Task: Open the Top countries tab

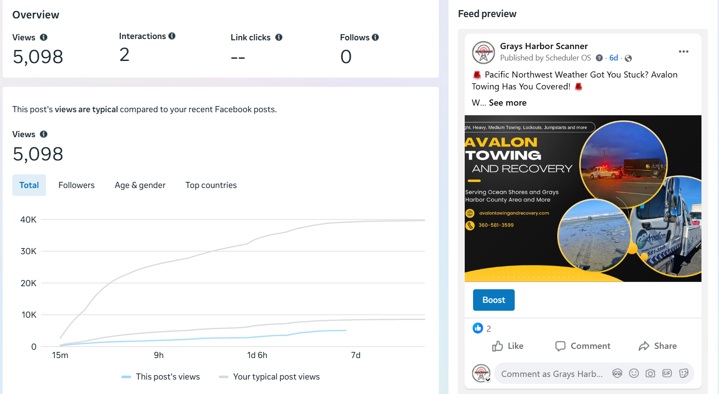Action: click(x=211, y=185)
